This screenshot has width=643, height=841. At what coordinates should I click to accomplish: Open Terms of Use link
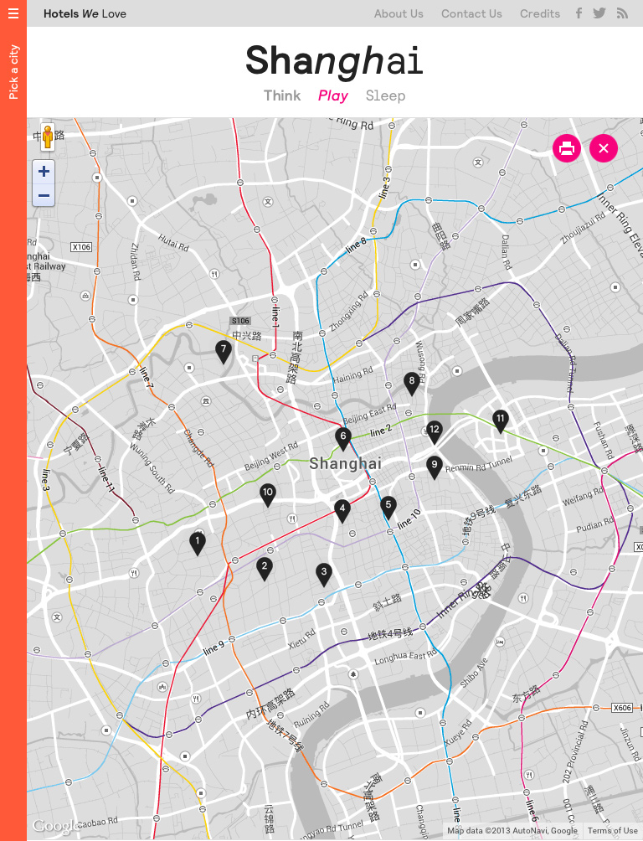(x=612, y=831)
